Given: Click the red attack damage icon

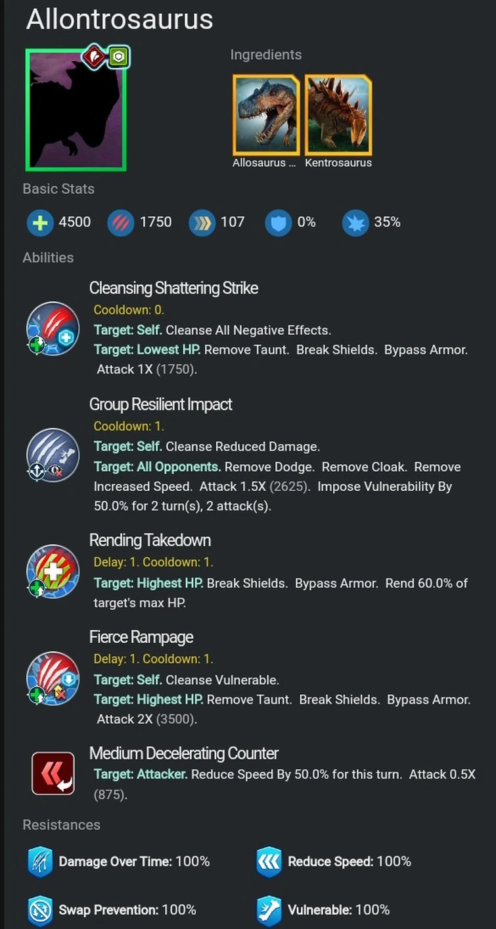Looking at the screenshot, I should point(121,223).
